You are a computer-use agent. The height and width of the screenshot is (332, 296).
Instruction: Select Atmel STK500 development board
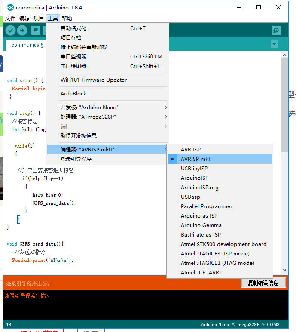pos(220,244)
